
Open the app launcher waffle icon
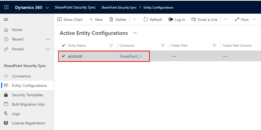point(6,7)
